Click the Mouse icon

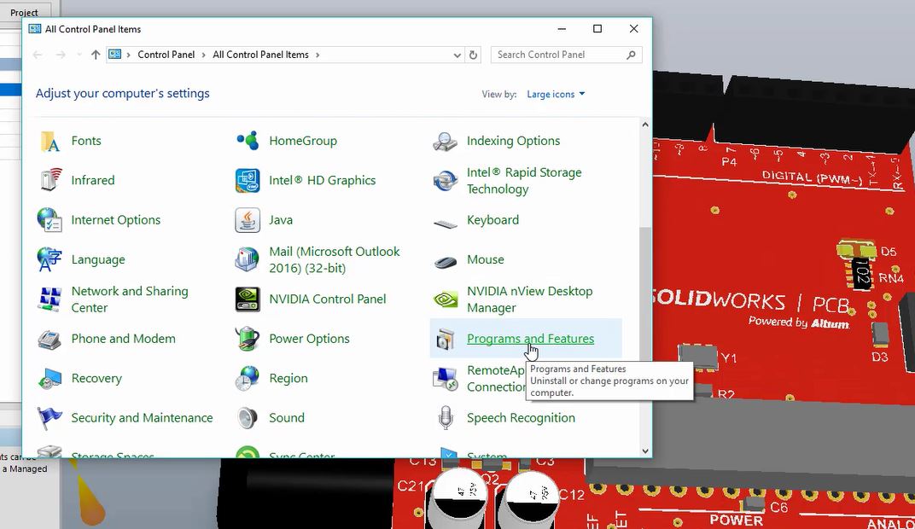[x=446, y=262]
